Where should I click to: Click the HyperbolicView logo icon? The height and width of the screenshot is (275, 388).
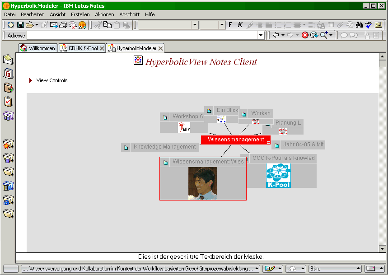138,61
